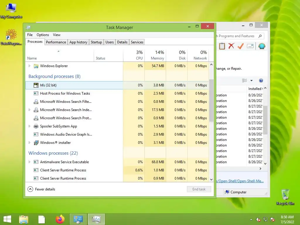Image resolution: width=300 pixels, height=225 pixels.
Task: Switch to the Details tab
Action: coord(122,42)
